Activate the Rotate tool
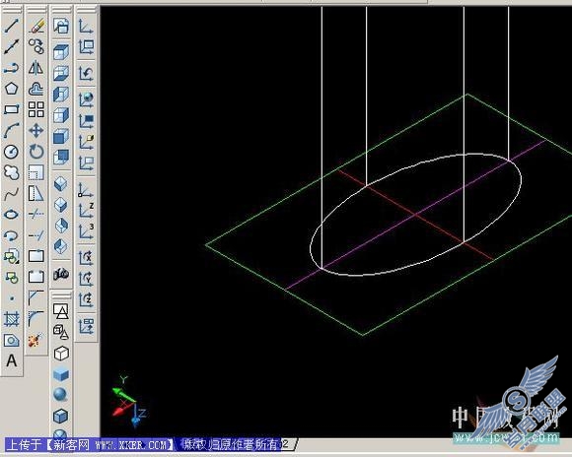The width and height of the screenshot is (572, 457). pyautogui.click(x=36, y=152)
